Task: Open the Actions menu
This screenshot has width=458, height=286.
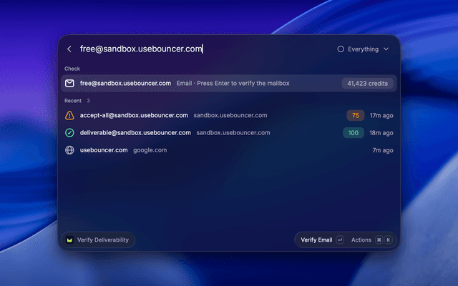Action: coord(361,240)
